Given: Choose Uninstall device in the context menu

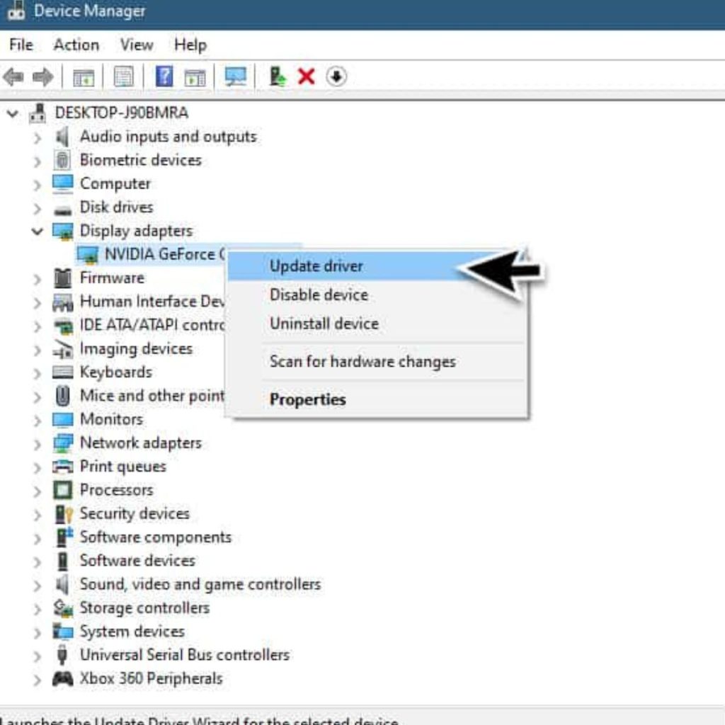Looking at the screenshot, I should click(x=324, y=324).
